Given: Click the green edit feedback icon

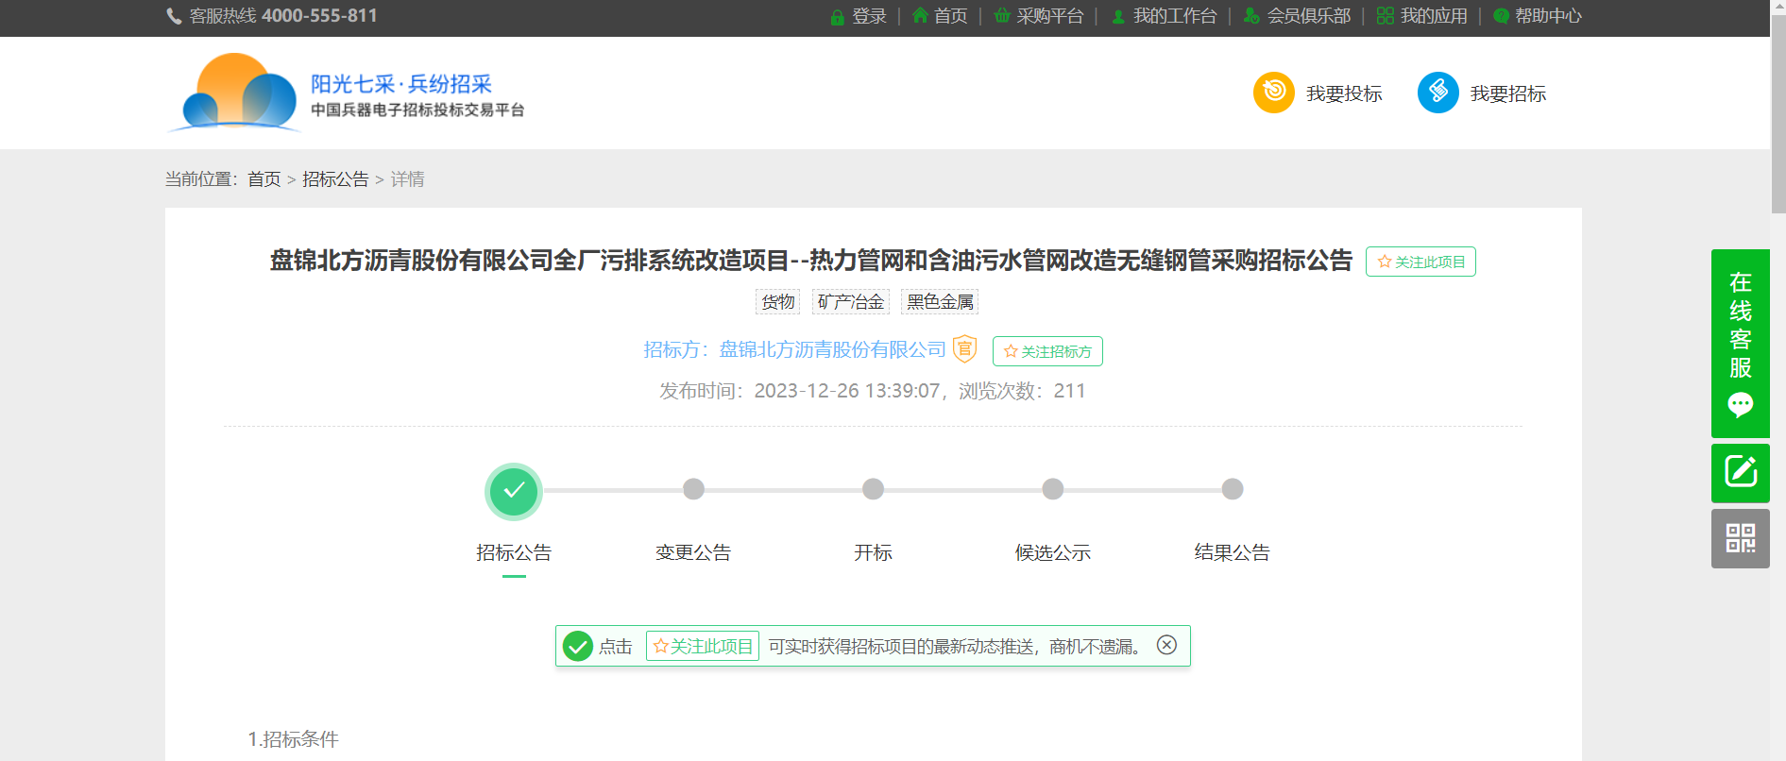Looking at the screenshot, I should 1741,472.
